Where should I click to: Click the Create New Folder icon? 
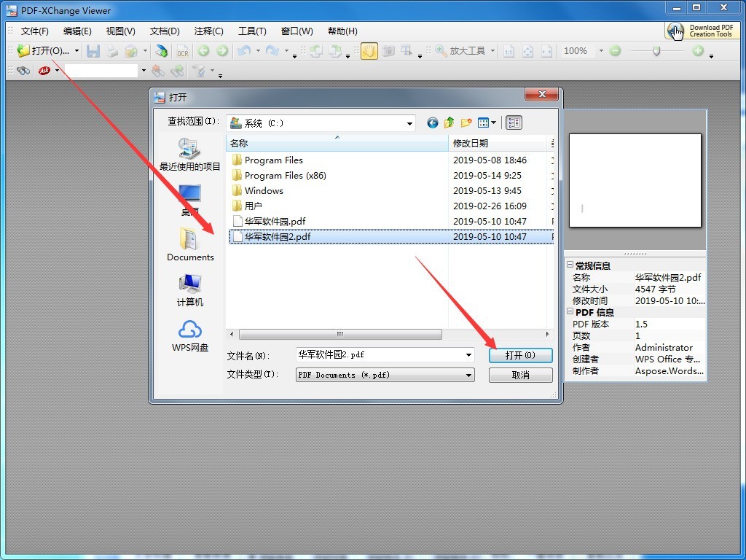tap(467, 122)
